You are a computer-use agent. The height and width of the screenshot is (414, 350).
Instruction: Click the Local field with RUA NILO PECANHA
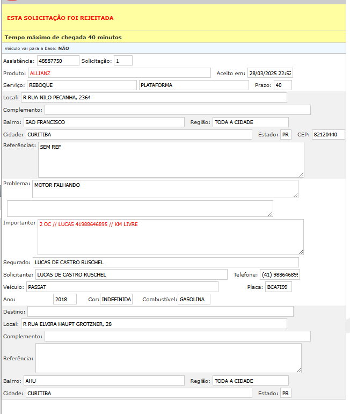[x=154, y=98]
